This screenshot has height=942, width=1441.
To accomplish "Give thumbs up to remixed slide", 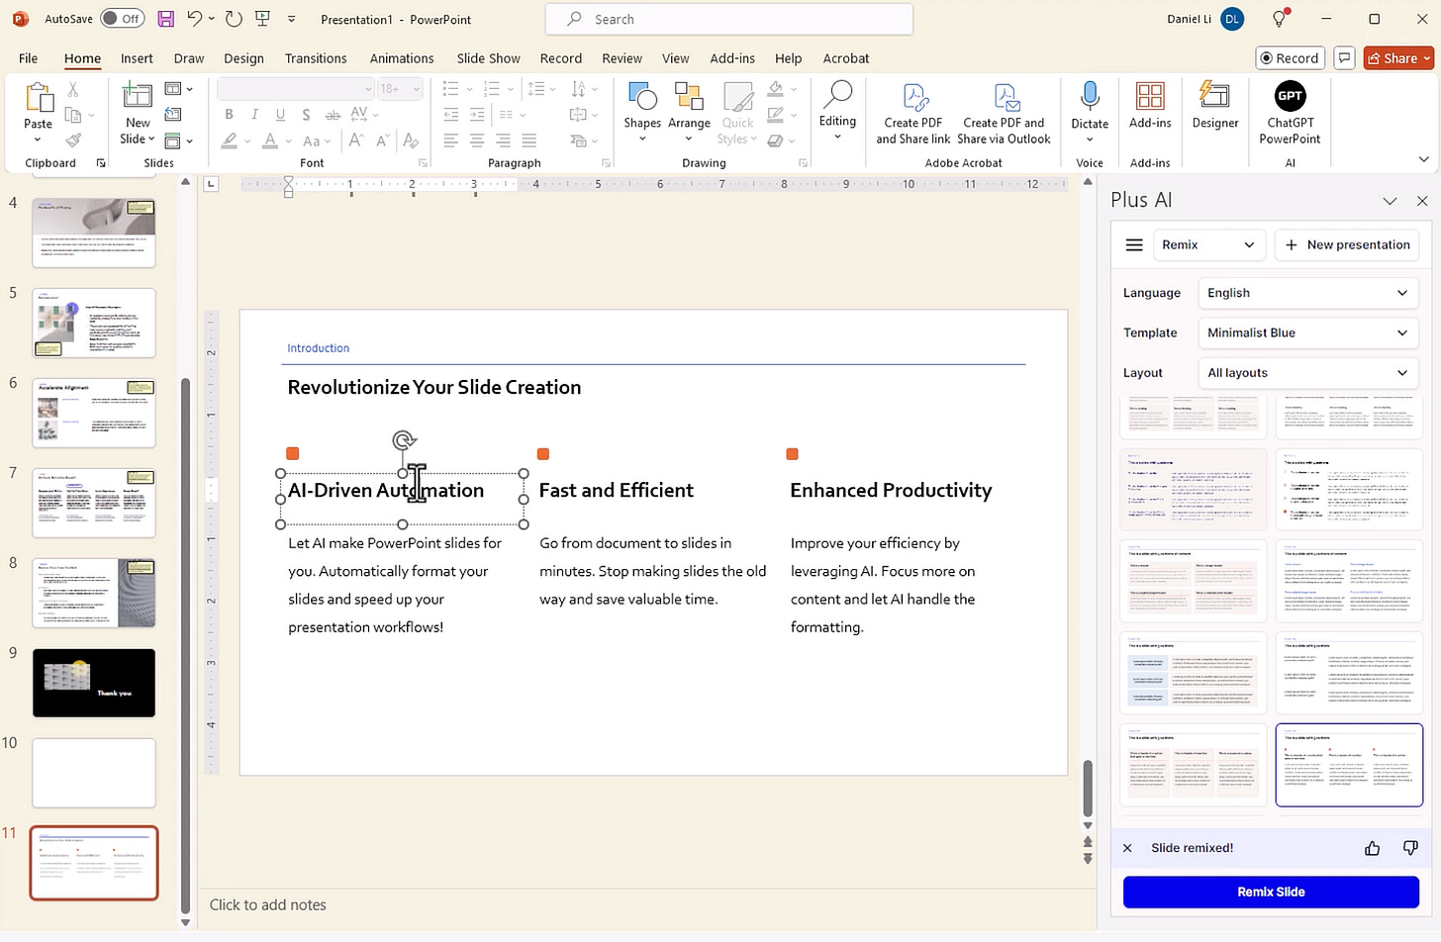I will 1372,848.
